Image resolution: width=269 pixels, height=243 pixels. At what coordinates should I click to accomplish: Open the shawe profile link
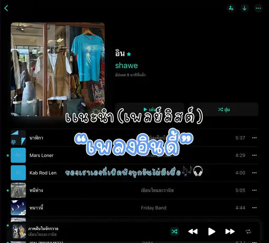(x=127, y=65)
